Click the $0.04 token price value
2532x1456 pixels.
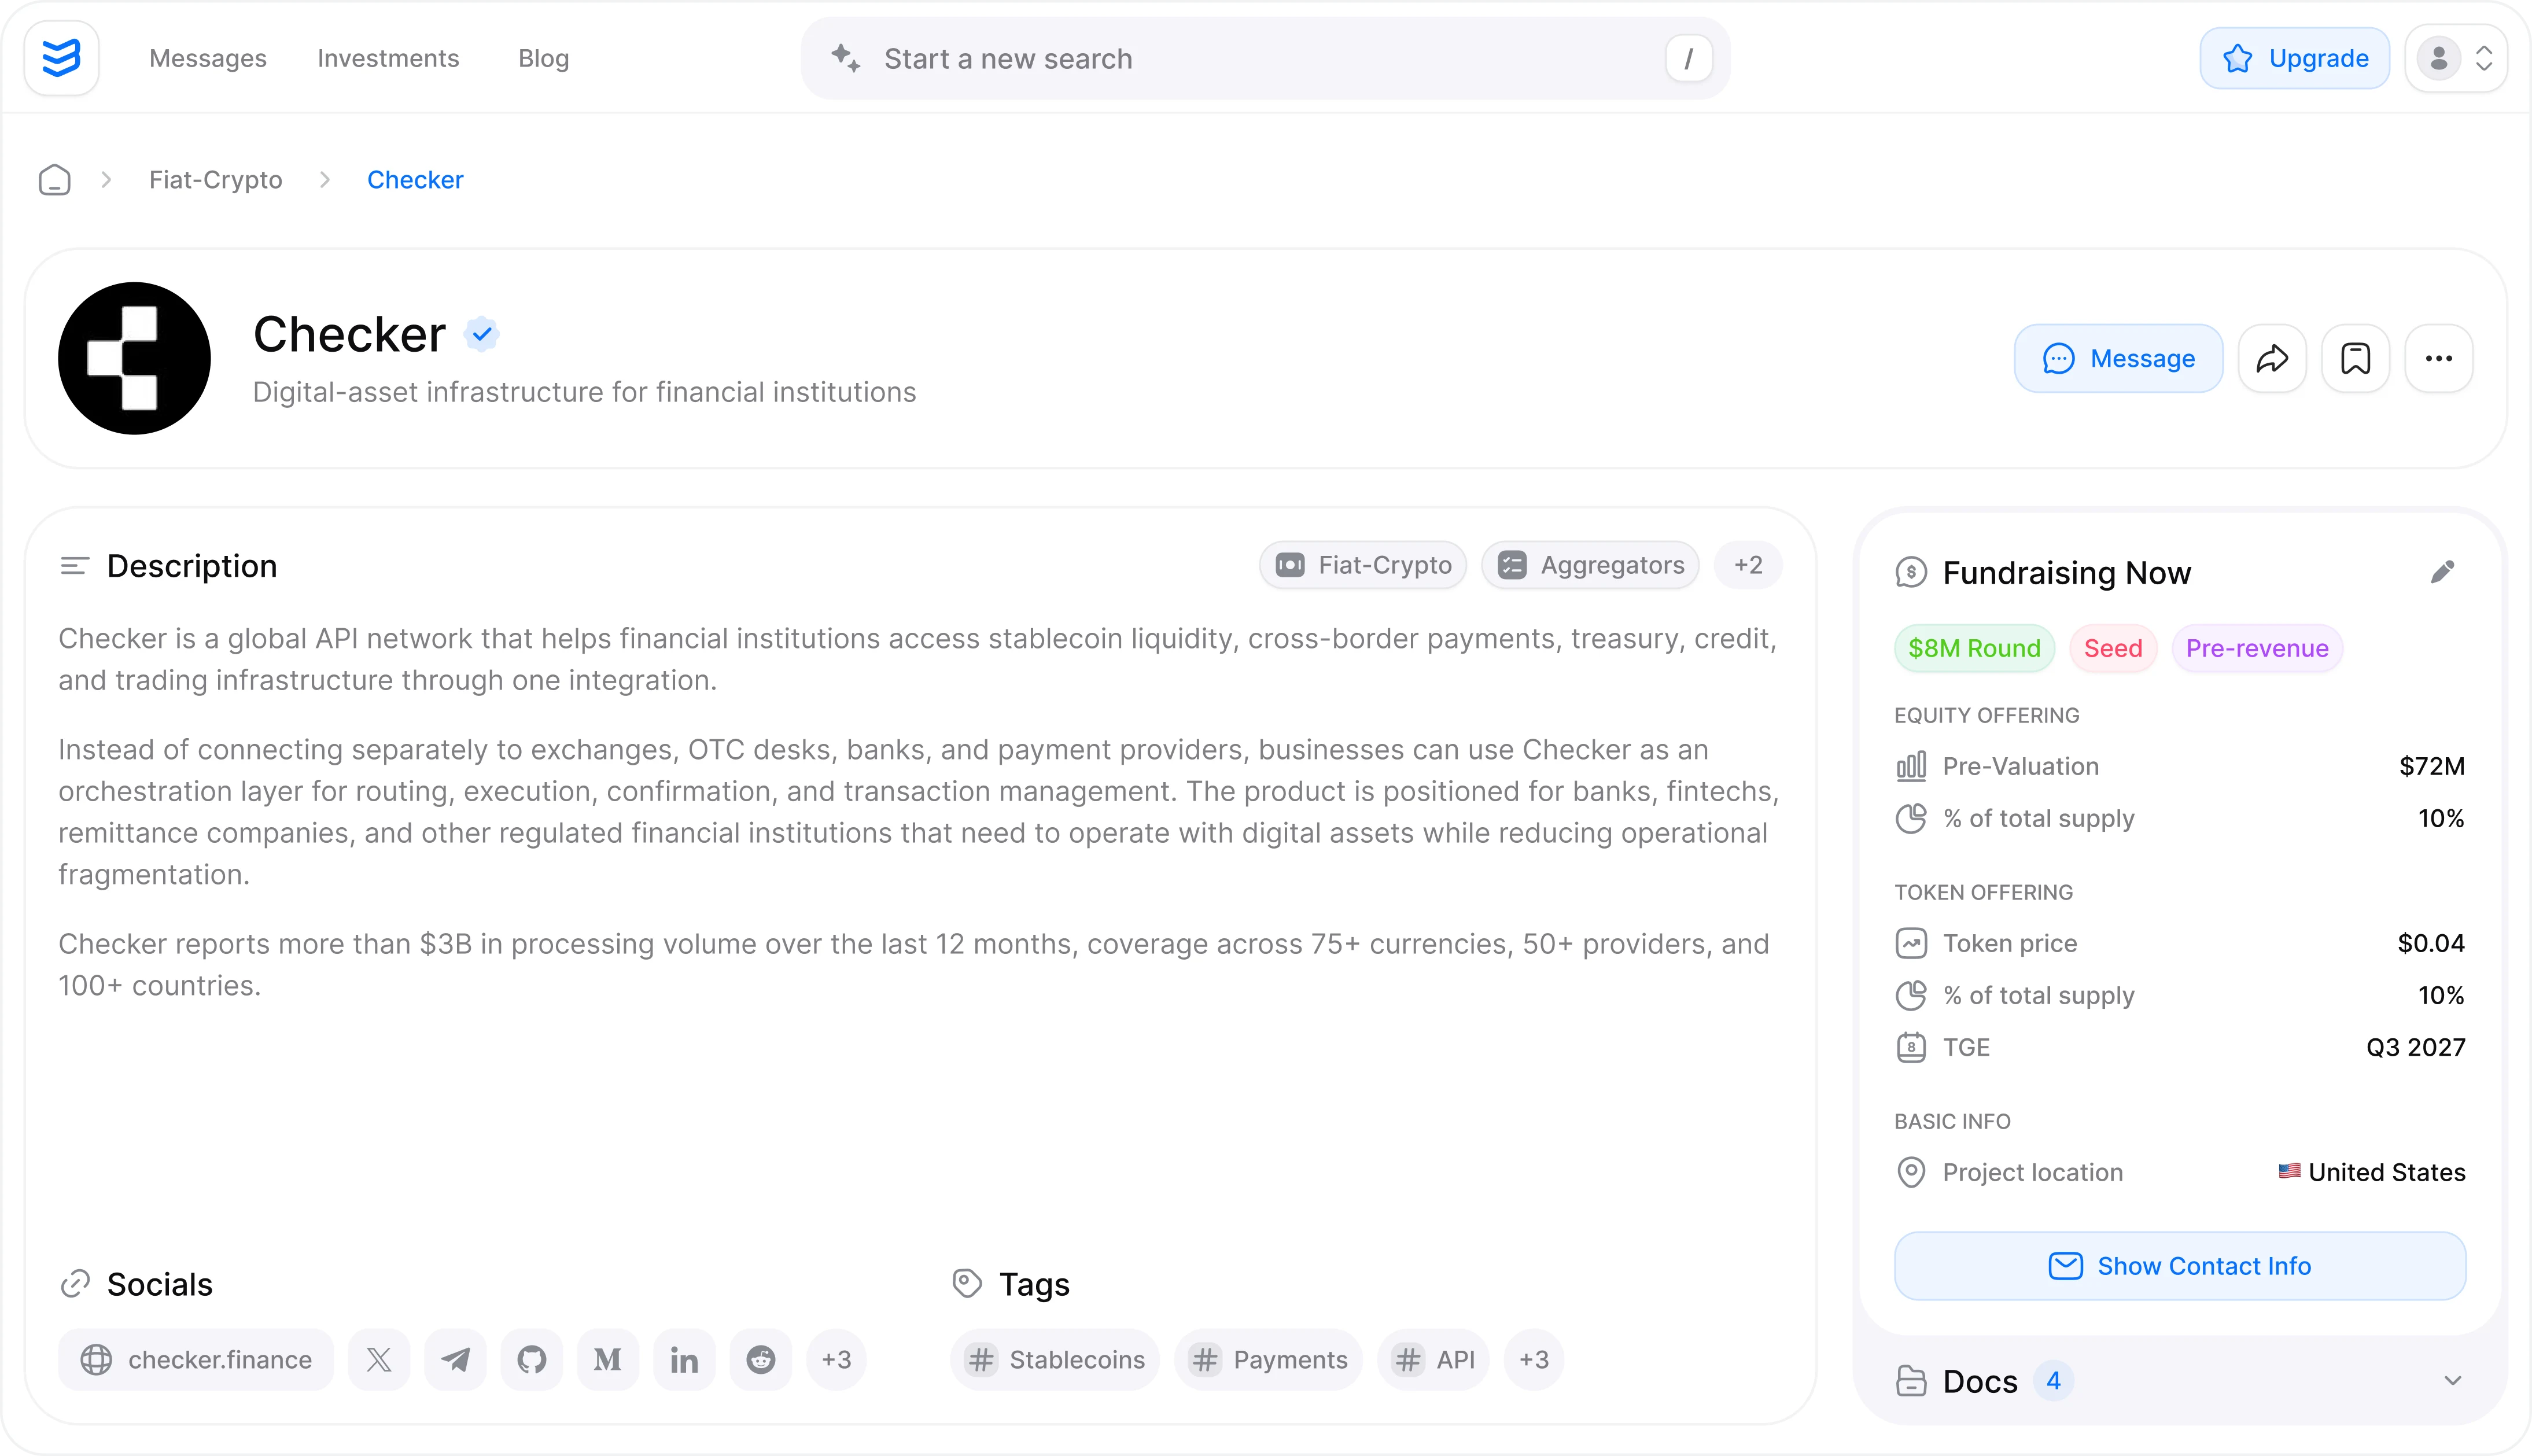pyautogui.click(x=2431, y=943)
